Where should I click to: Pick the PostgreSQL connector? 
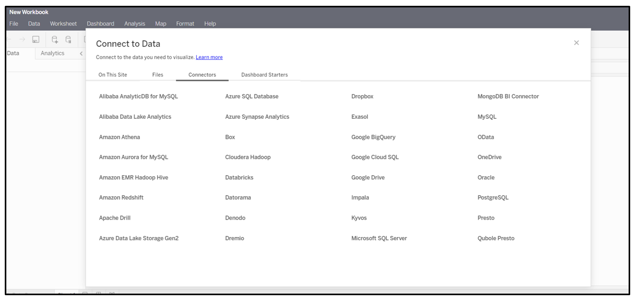click(x=493, y=197)
